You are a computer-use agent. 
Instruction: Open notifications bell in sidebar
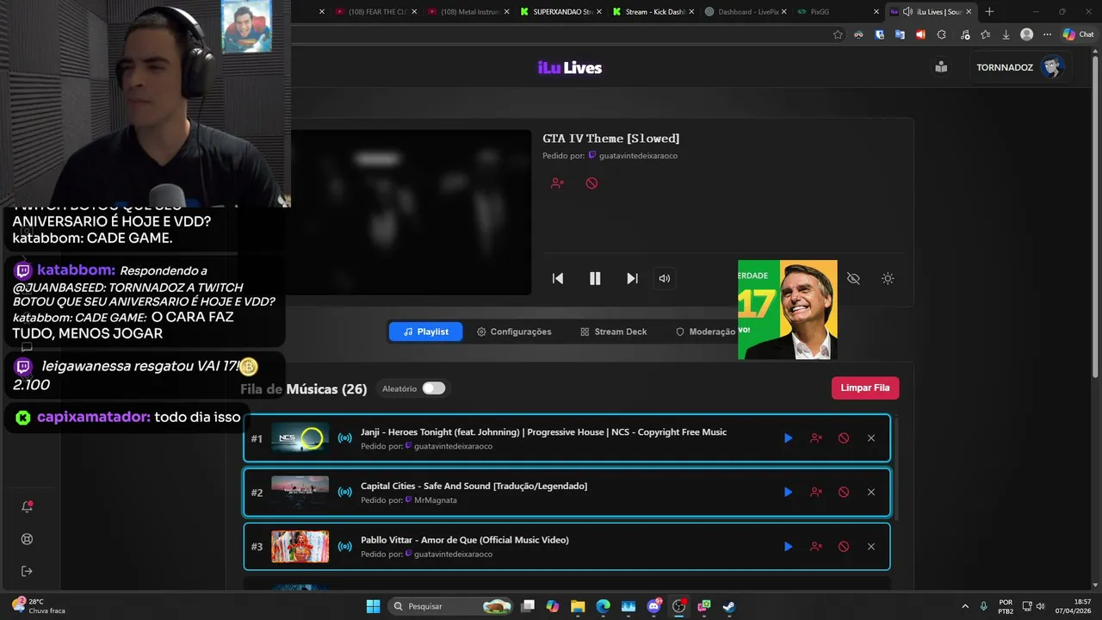[27, 507]
